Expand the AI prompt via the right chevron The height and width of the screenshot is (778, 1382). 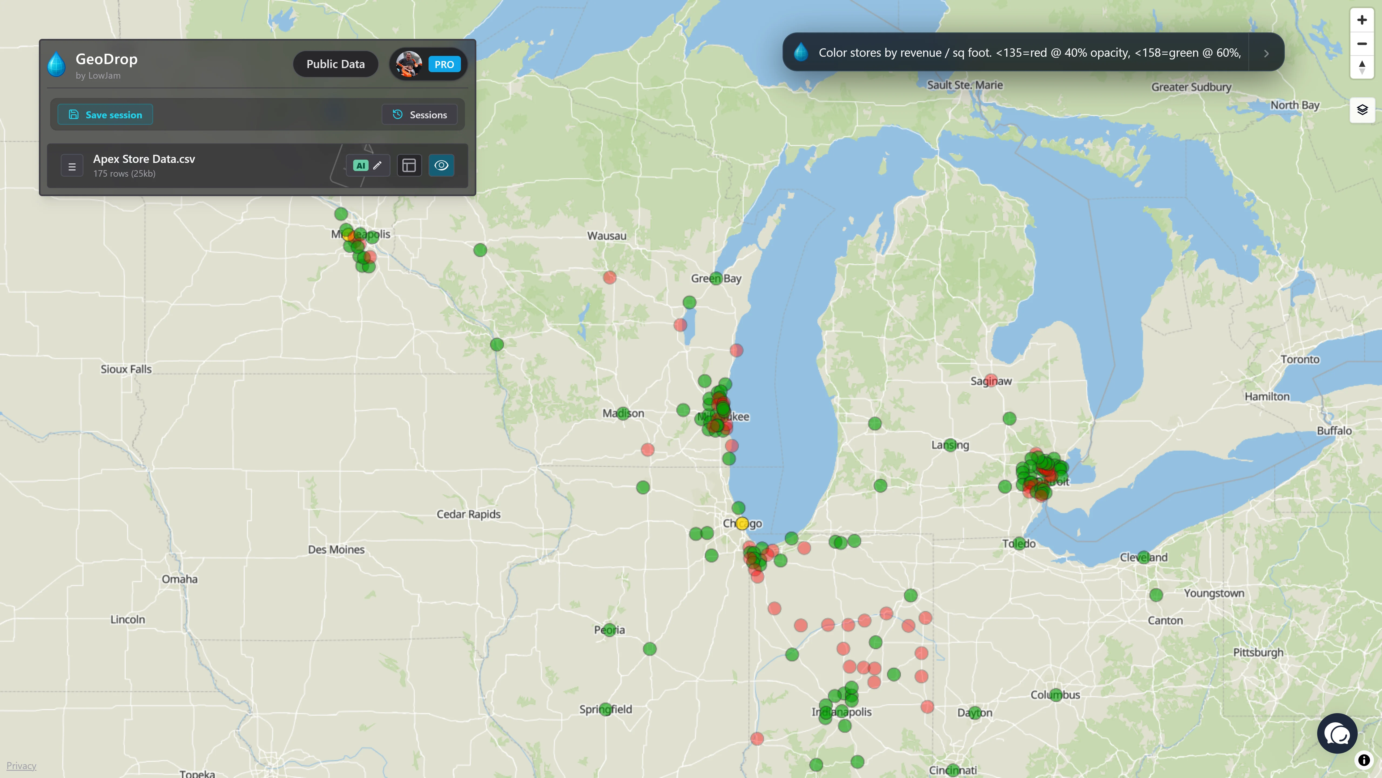coord(1266,53)
